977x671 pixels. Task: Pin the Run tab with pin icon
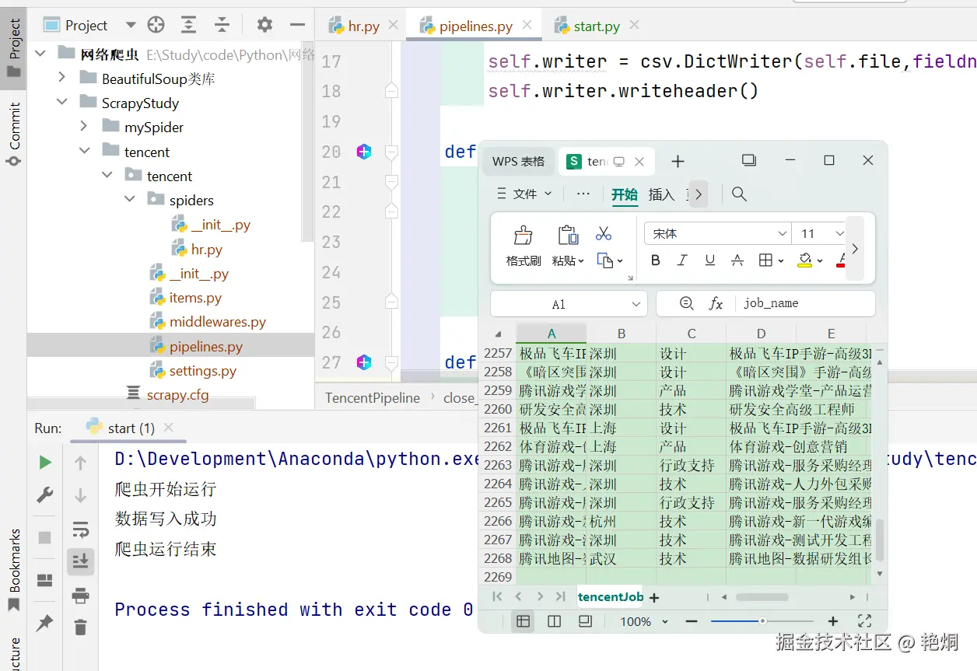45,622
